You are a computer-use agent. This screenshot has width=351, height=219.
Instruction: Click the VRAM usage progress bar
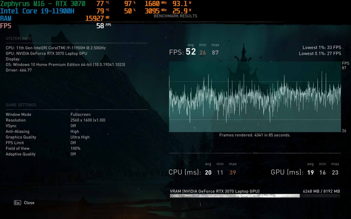click(255, 196)
